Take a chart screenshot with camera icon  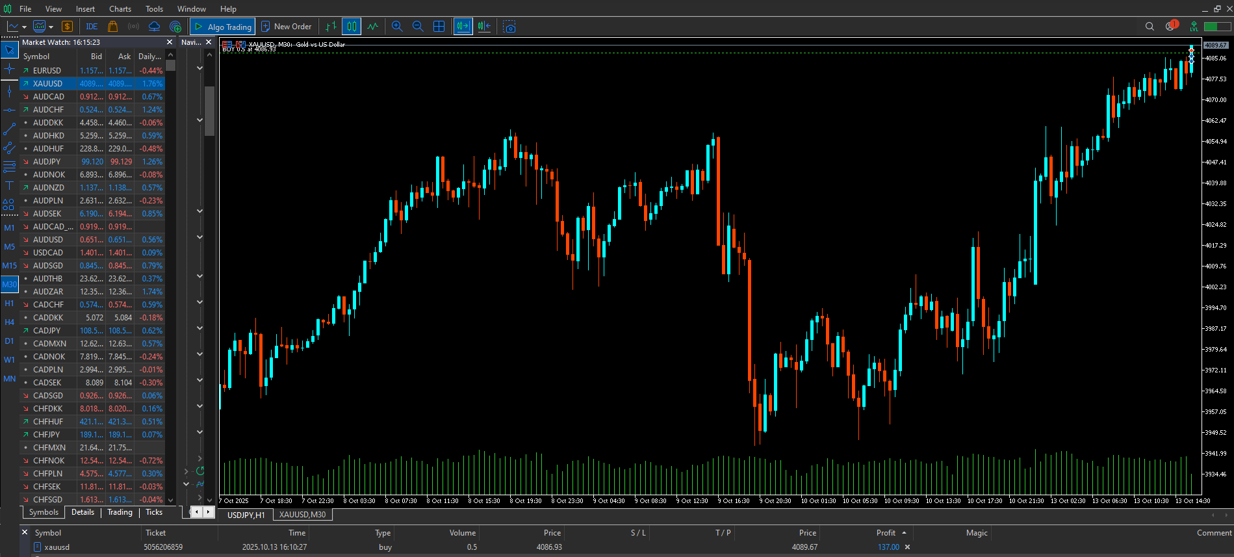click(x=509, y=27)
